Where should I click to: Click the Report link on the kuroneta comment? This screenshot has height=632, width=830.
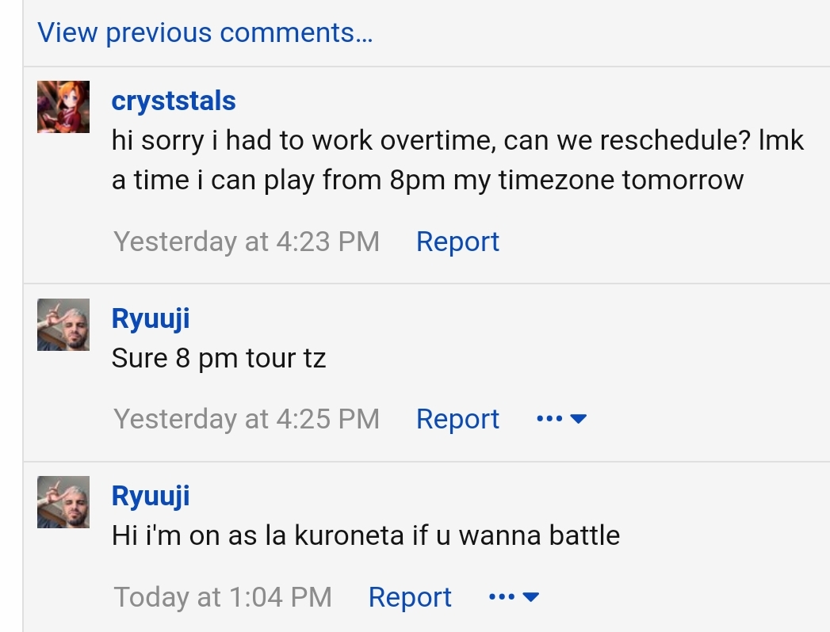coord(410,596)
